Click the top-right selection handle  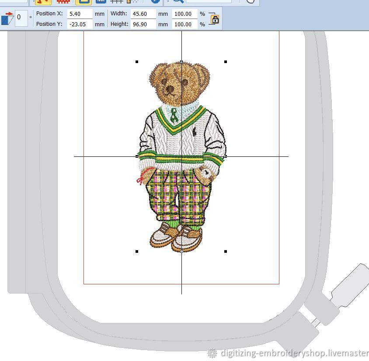point(226,62)
